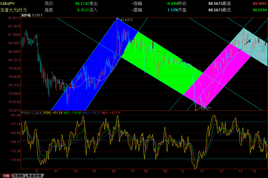Screen dimensions: 268x178
Task: Click date marker 14 on time axis
Action: click(x=221, y=171)
